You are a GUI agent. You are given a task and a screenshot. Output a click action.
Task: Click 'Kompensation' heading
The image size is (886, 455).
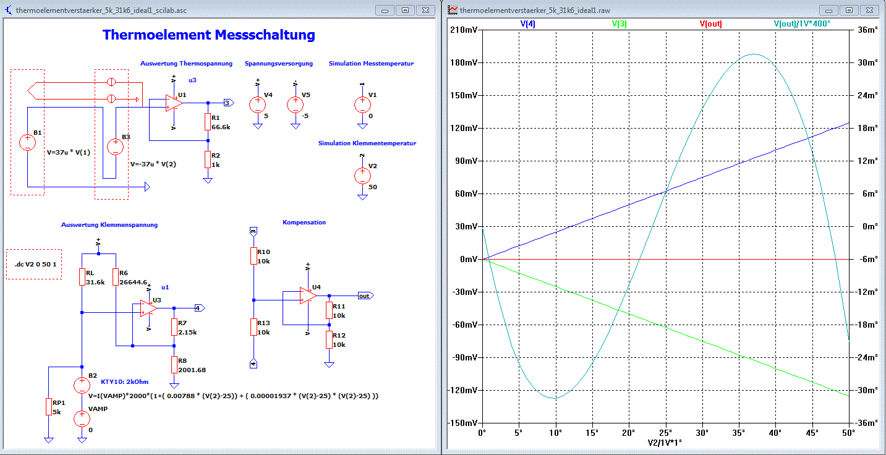click(304, 222)
